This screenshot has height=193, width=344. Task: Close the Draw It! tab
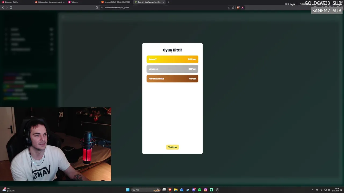163,2
